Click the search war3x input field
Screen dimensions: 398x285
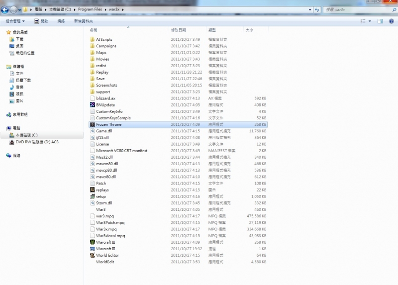(x=358, y=9)
